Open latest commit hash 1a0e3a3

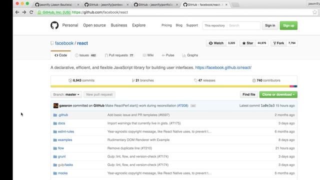point(267,105)
